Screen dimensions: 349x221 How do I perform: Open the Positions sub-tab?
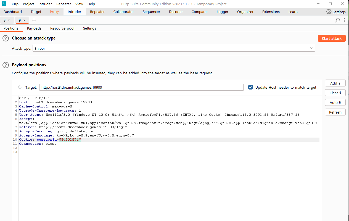tap(11, 28)
